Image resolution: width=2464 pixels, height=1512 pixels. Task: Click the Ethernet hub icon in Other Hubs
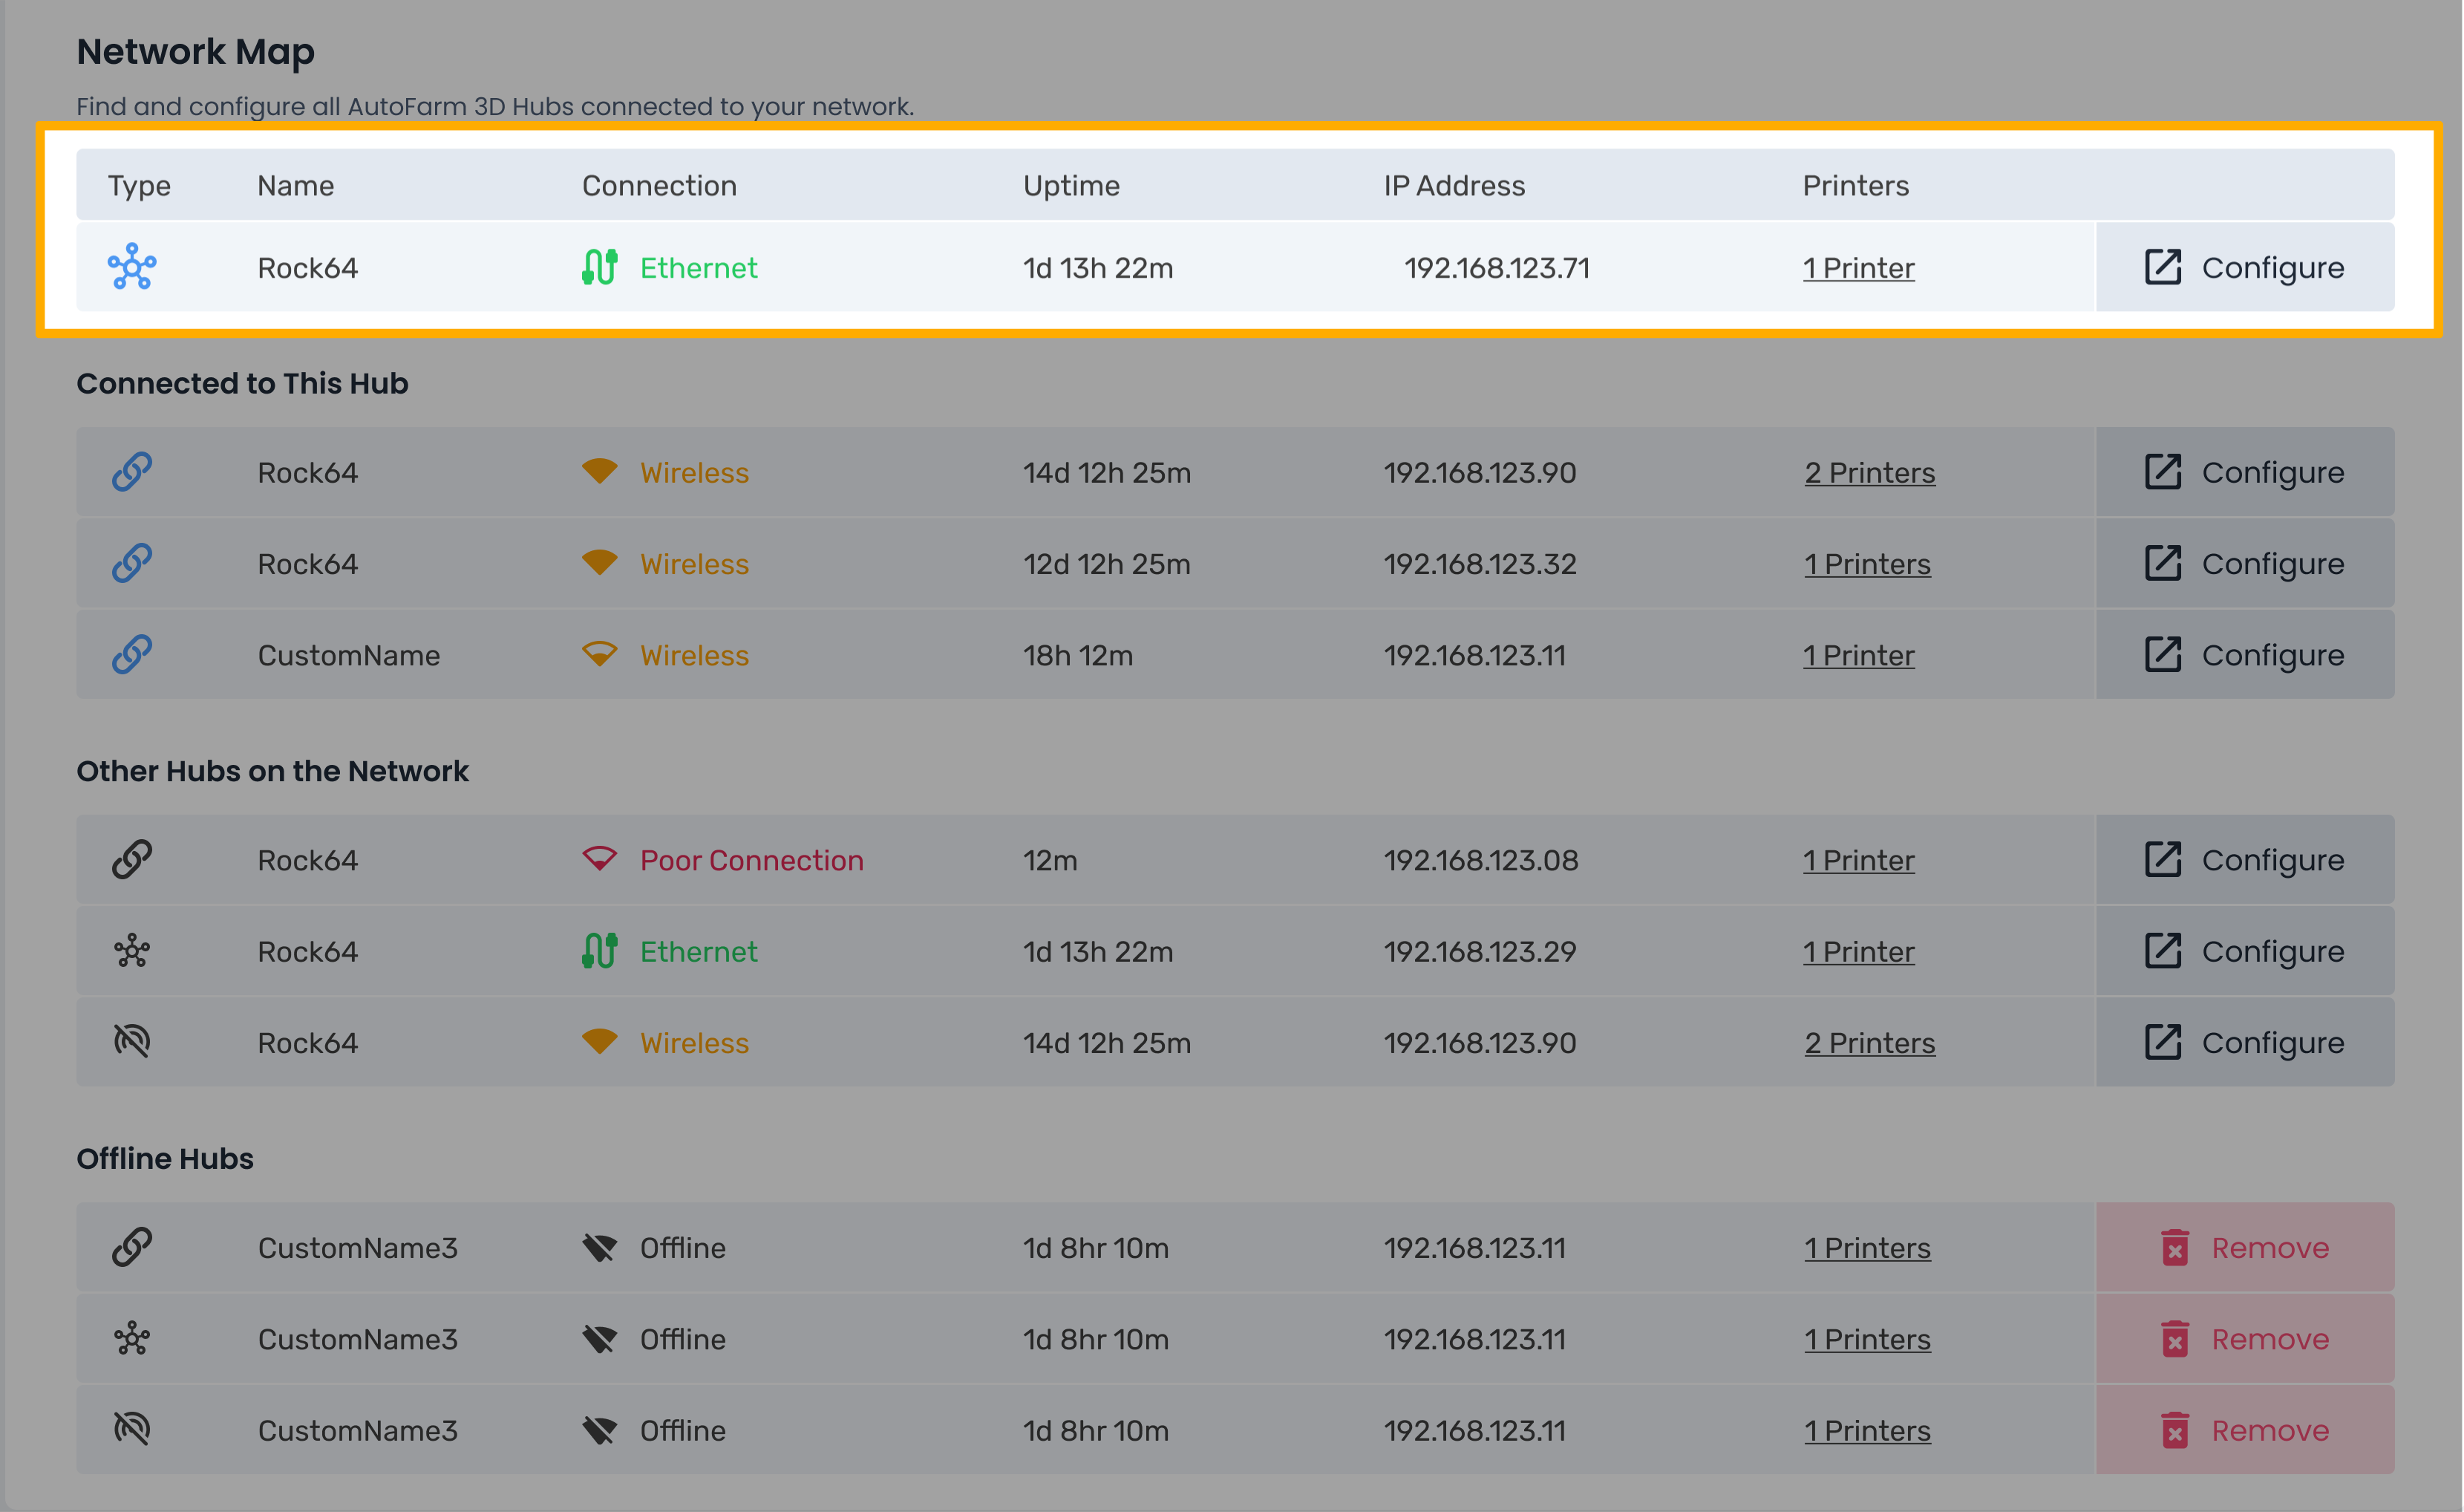132,951
